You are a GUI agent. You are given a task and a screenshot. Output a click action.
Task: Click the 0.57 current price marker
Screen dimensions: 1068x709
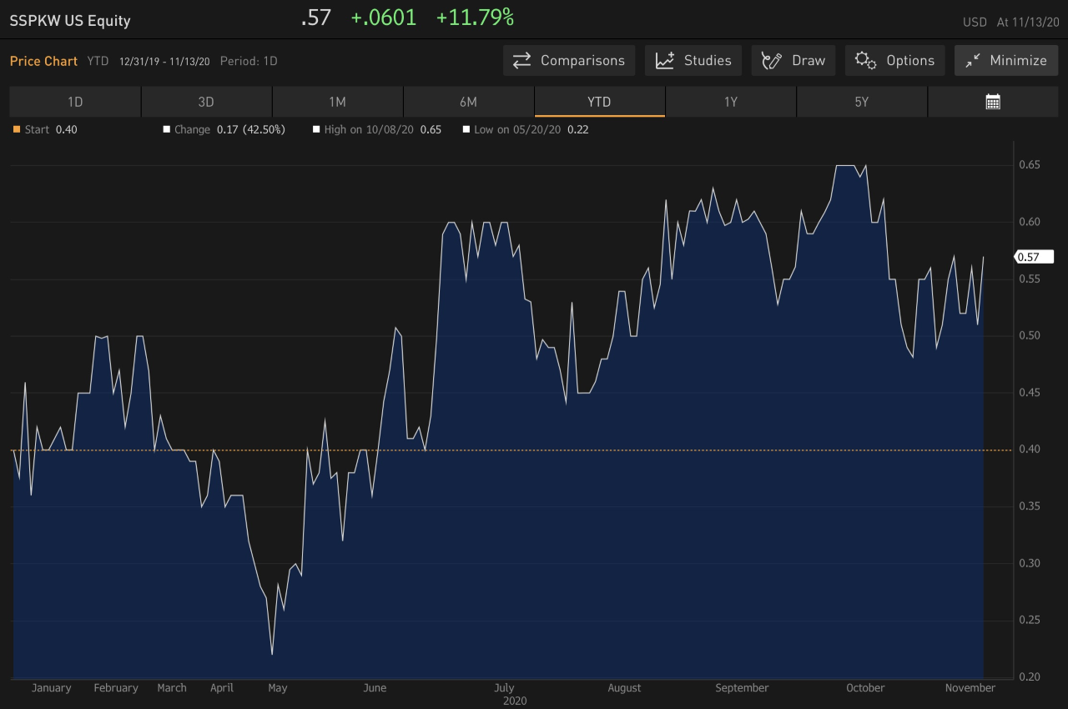click(x=1034, y=257)
